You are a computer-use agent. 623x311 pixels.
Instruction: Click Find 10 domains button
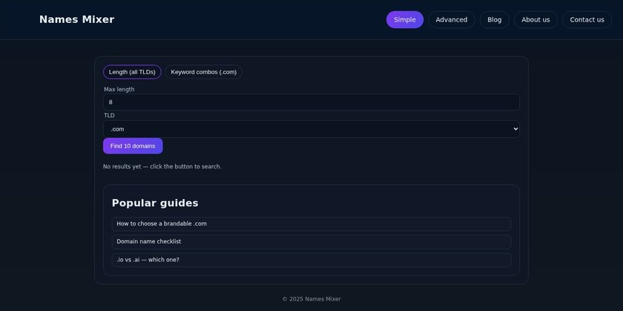tap(133, 146)
